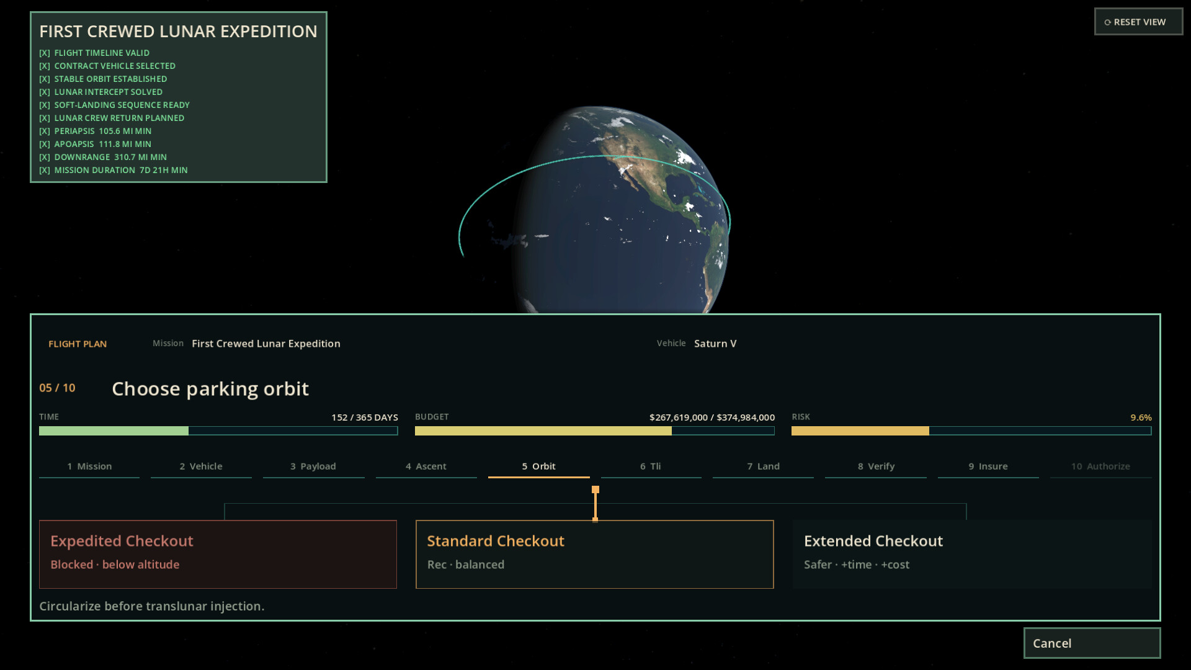The image size is (1191, 670).
Task: Click the $267,619,000 / $374,984,000 budget value
Action: [x=712, y=418]
